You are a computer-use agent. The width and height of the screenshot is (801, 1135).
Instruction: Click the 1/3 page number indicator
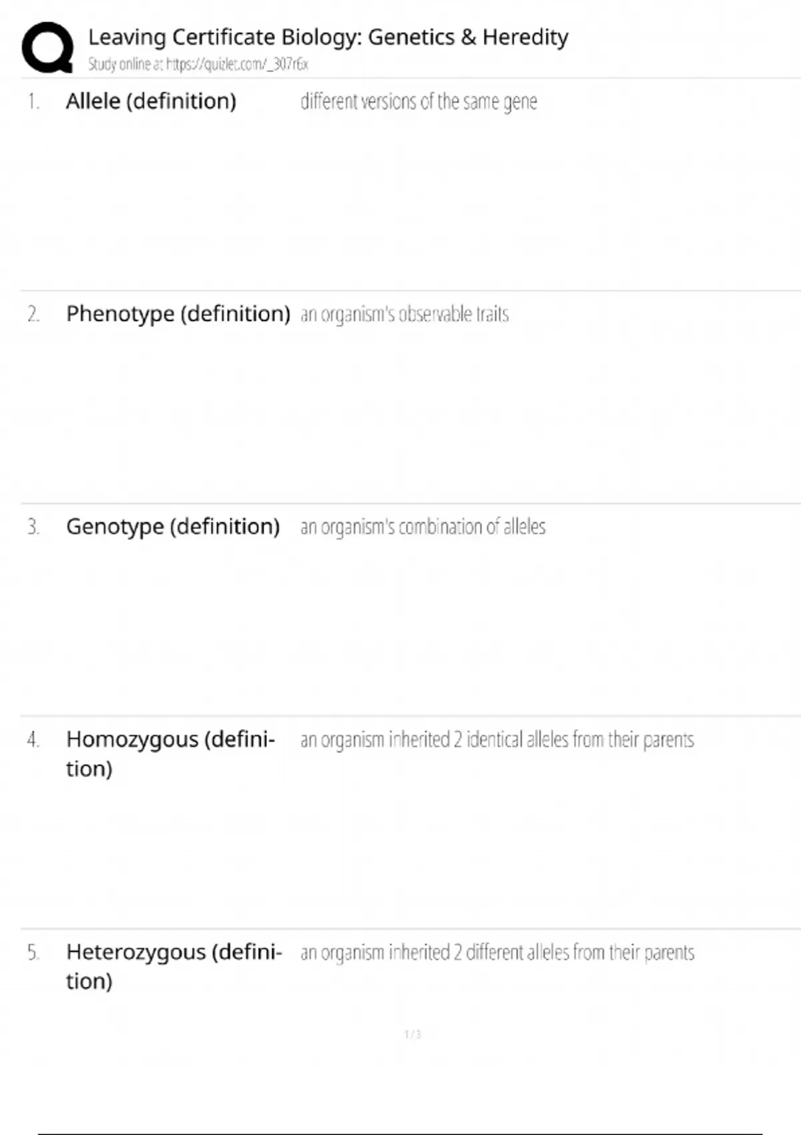click(413, 1034)
